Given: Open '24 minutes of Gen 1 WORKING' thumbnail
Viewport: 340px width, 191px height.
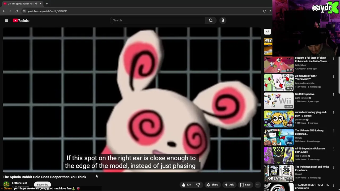Looking at the screenshot, I should 279,83.
